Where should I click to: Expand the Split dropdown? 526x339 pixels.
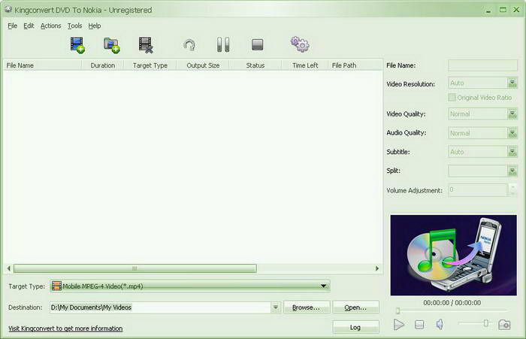point(512,171)
